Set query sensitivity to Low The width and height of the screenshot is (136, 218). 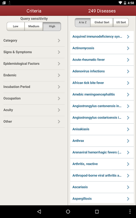click(16, 26)
